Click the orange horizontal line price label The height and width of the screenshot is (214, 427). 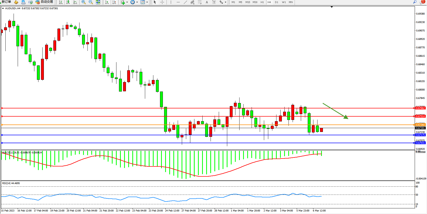pyautogui.click(x=420, y=125)
